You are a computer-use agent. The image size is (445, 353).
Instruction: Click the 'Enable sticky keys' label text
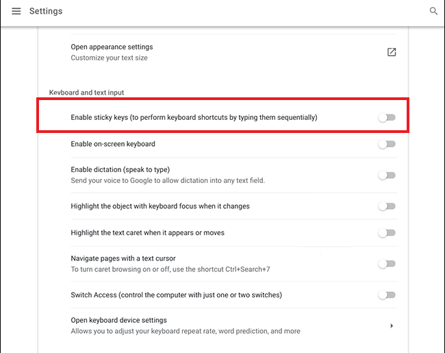(194, 117)
